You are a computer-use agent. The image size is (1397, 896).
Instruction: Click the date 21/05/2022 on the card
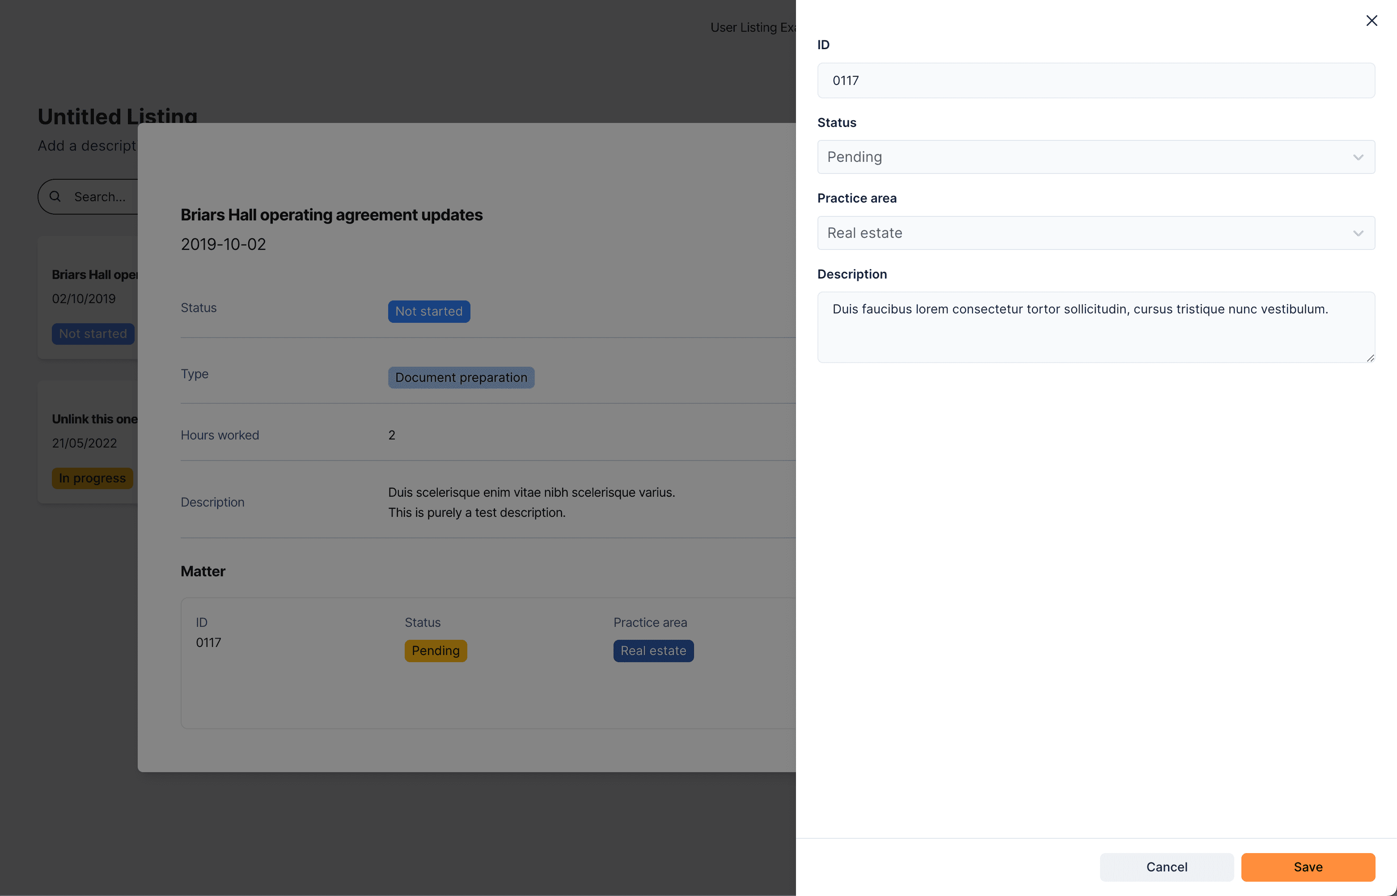tap(85, 444)
